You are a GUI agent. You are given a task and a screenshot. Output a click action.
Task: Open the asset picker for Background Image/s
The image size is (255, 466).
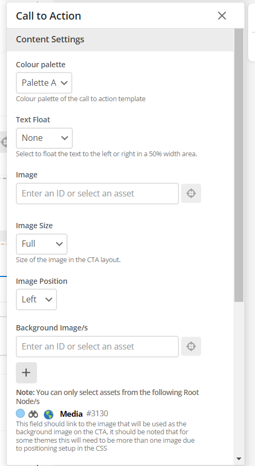pyautogui.click(x=191, y=346)
